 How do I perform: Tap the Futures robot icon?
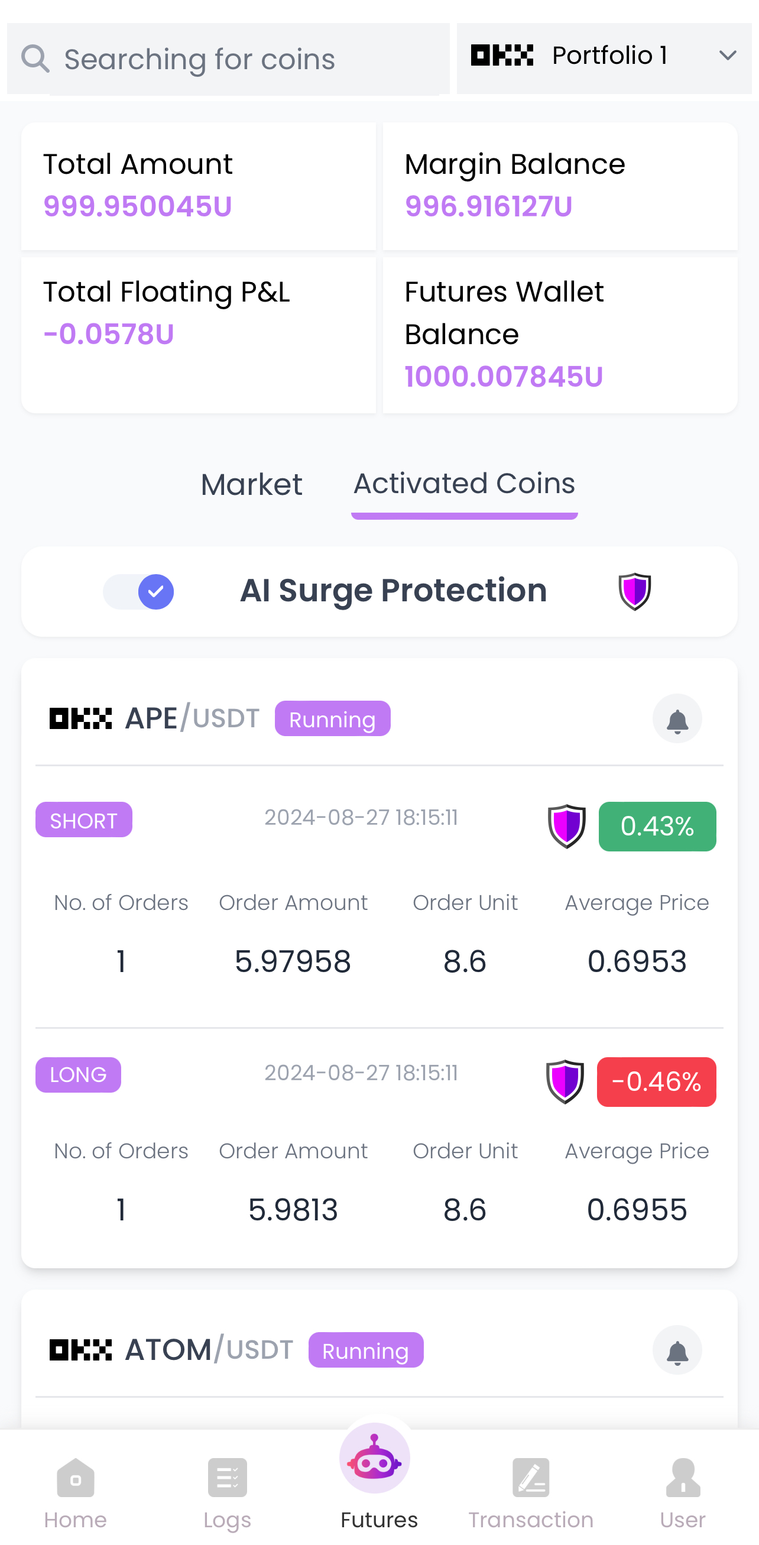tap(375, 1460)
